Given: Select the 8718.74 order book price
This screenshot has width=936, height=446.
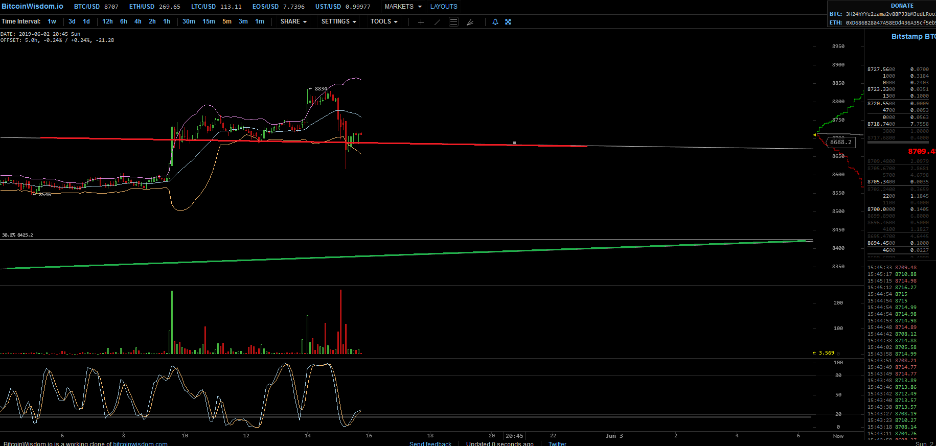Looking at the screenshot, I should point(881,124).
